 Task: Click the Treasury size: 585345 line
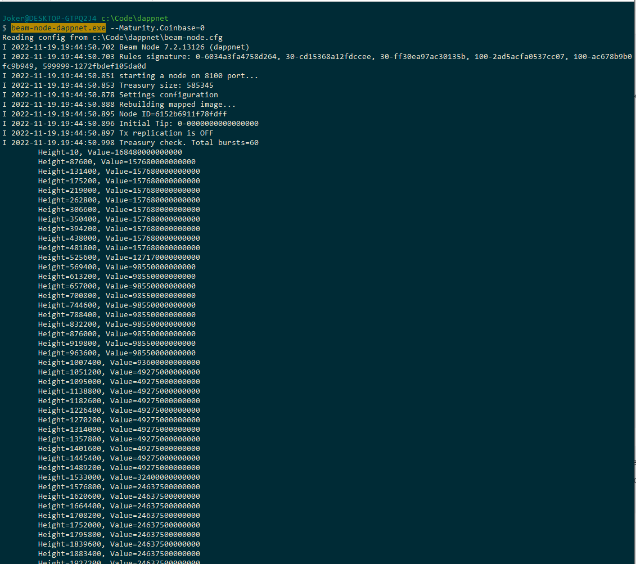click(166, 85)
